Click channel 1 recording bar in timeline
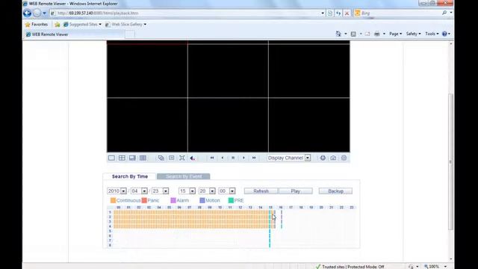The image size is (478, 269). coord(194,212)
